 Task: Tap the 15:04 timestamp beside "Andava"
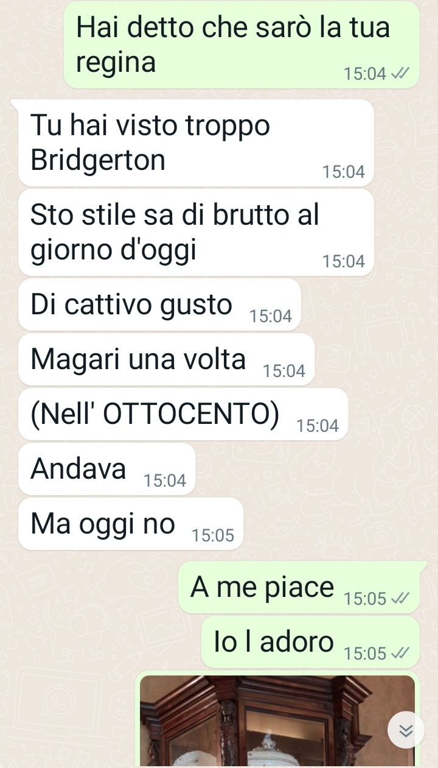click(x=165, y=481)
